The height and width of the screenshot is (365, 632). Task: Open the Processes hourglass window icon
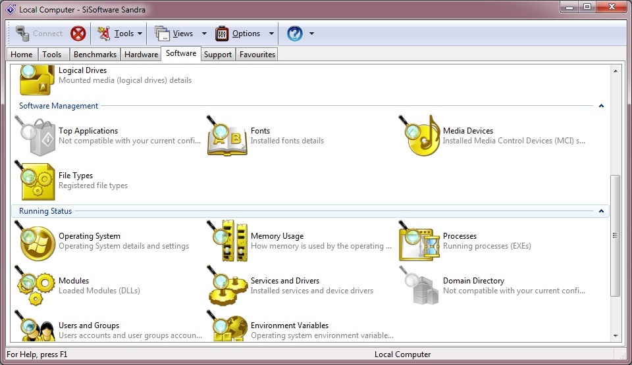419,241
